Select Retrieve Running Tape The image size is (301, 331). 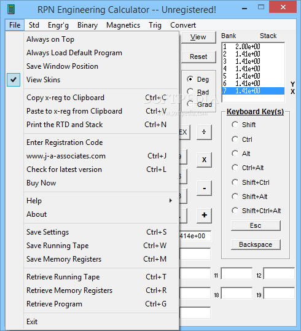click(x=92, y=277)
